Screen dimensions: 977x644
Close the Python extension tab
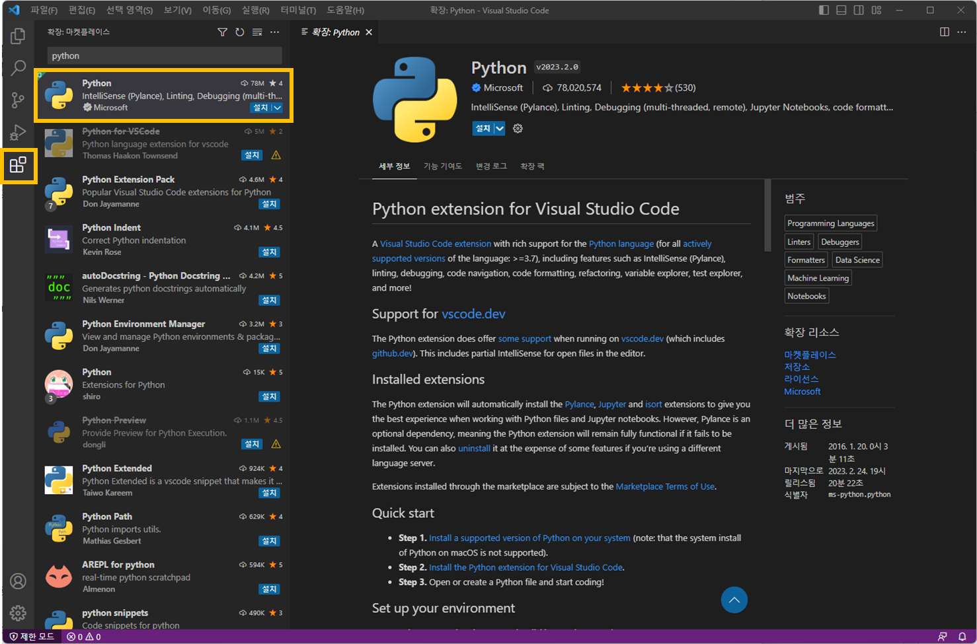click(369, 32)
